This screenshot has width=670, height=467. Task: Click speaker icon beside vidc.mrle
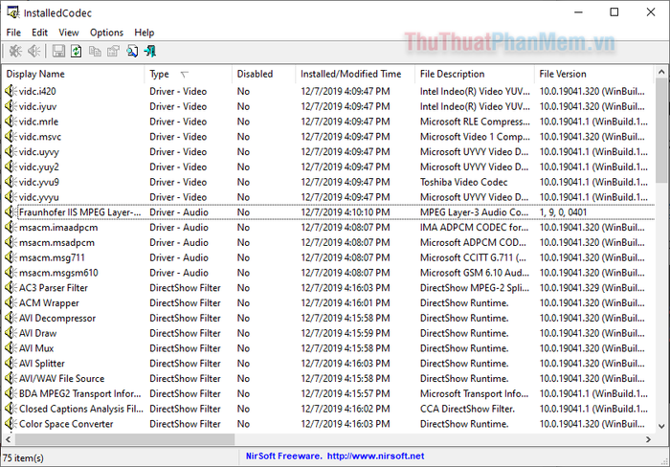point(11,122)
